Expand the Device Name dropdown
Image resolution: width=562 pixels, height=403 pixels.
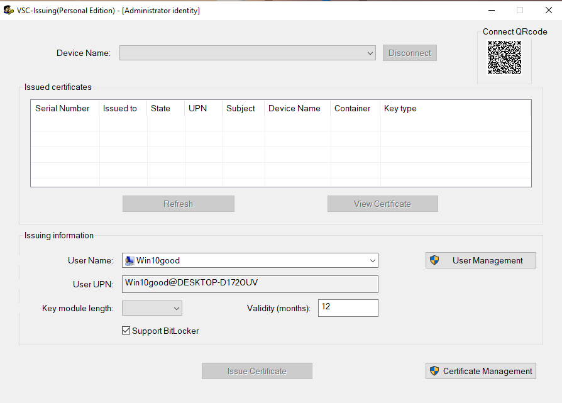tap(370, 53)
